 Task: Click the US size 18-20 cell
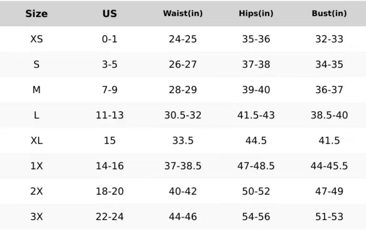(109, 191)
